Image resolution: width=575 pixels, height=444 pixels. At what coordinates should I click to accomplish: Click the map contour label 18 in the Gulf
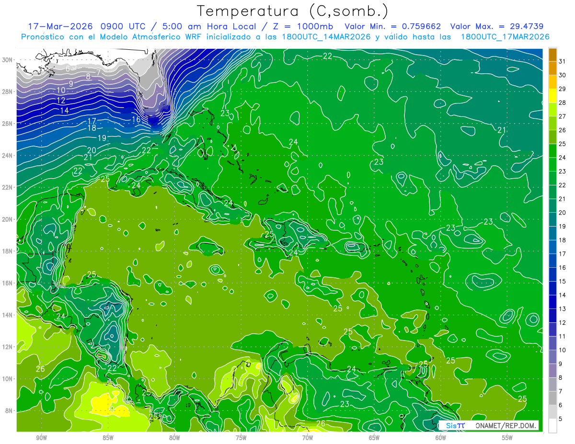[92, 128]
